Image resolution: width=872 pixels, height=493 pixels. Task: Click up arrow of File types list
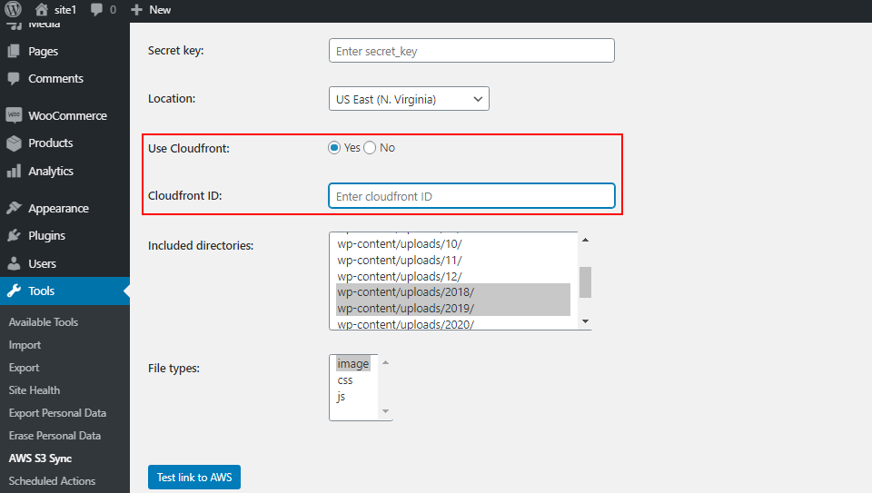pyautogui.click(x=385, y=362)
